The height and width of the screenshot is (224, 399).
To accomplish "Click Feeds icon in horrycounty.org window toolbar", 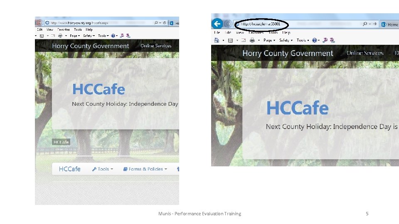I will click(42, 36).
